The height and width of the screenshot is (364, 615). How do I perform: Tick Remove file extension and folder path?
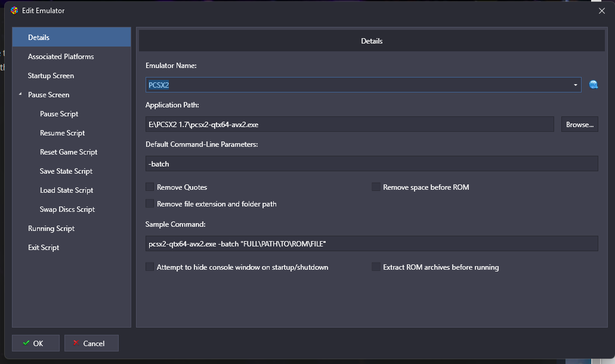tap(150, 203)
